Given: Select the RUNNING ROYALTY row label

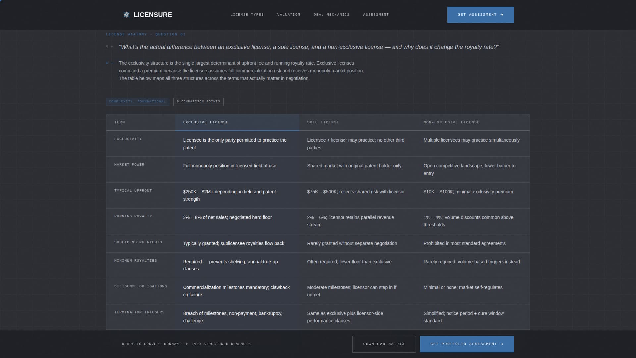Looking at the screenshot, I should pyautogui.click(x=133, y=216).
